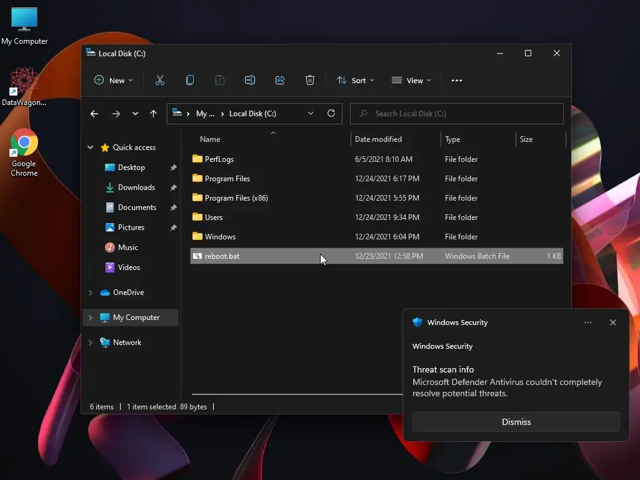The width and height of the screenshot is (640, 480).
Task: Click the Local Disk (C:) breadcrumb segment
Action: [x=252, y=114]
